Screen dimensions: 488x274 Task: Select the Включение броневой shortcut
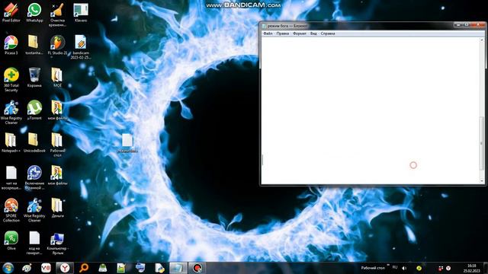[34, 177]
